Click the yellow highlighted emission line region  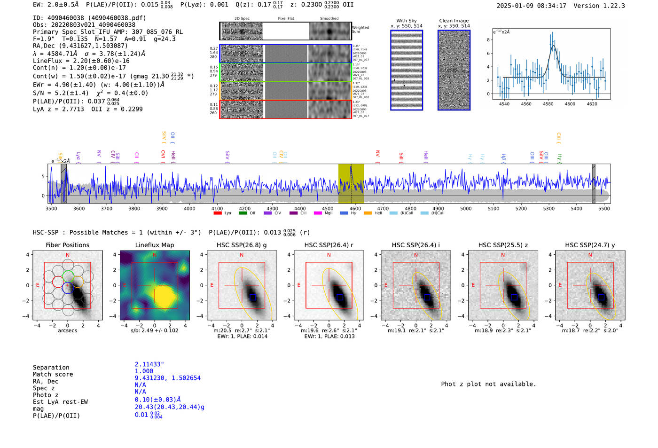351,184
